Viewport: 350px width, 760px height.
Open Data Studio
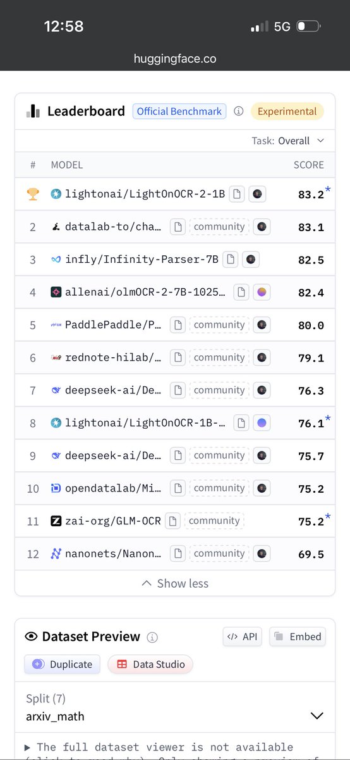click(150, 664)
